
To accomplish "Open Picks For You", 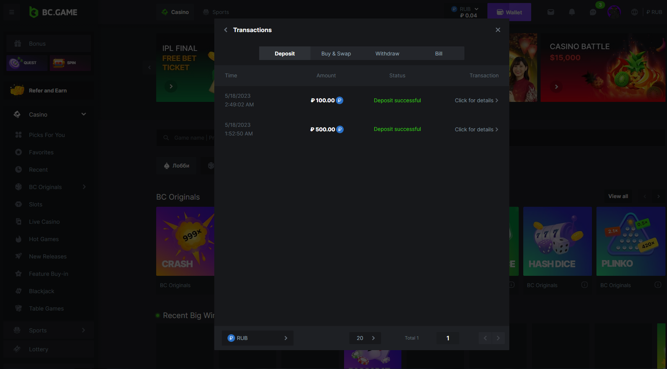I will 47,135.
